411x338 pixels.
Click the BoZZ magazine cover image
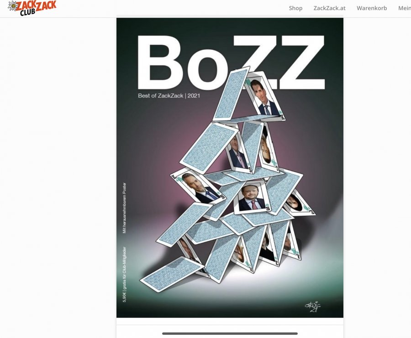(x=230, y=167)
